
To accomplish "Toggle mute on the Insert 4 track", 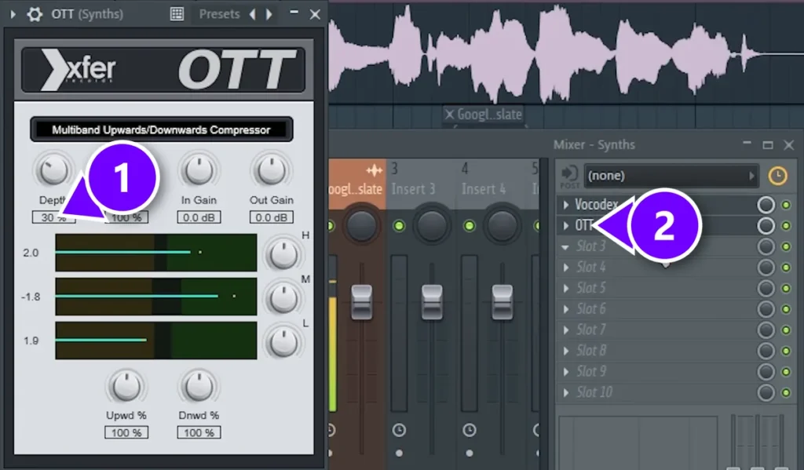I will click(470, 225).
